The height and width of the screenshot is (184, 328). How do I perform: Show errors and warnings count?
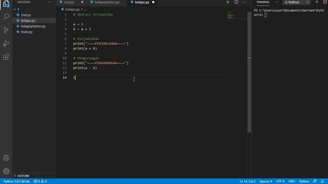[x=40, y=181]
